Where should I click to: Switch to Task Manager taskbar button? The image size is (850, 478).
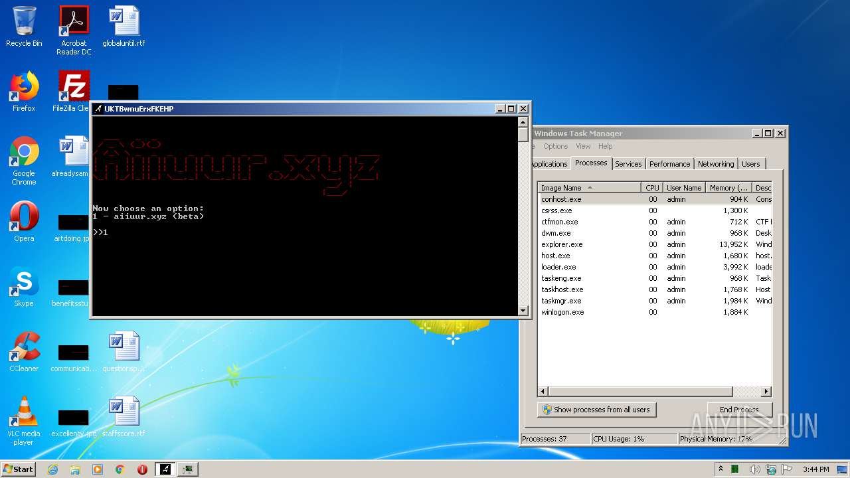[188, 469]
